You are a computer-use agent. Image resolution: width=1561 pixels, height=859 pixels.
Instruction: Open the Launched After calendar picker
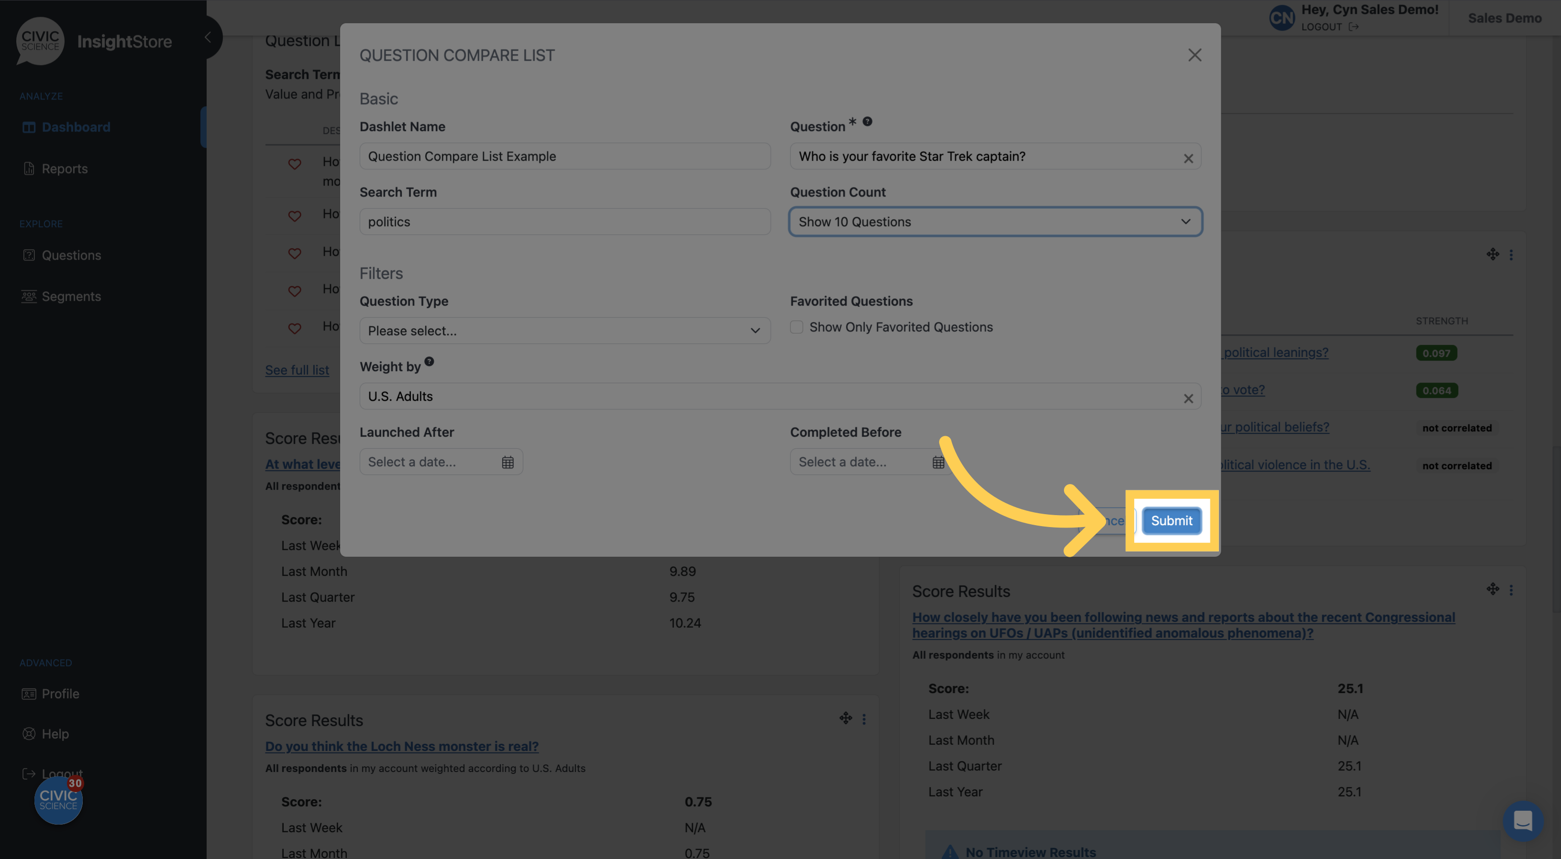508,462
